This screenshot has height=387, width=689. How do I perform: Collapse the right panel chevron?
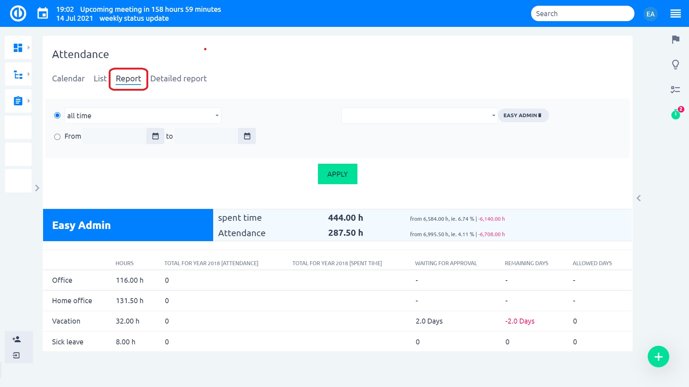(x=638, y=198)
